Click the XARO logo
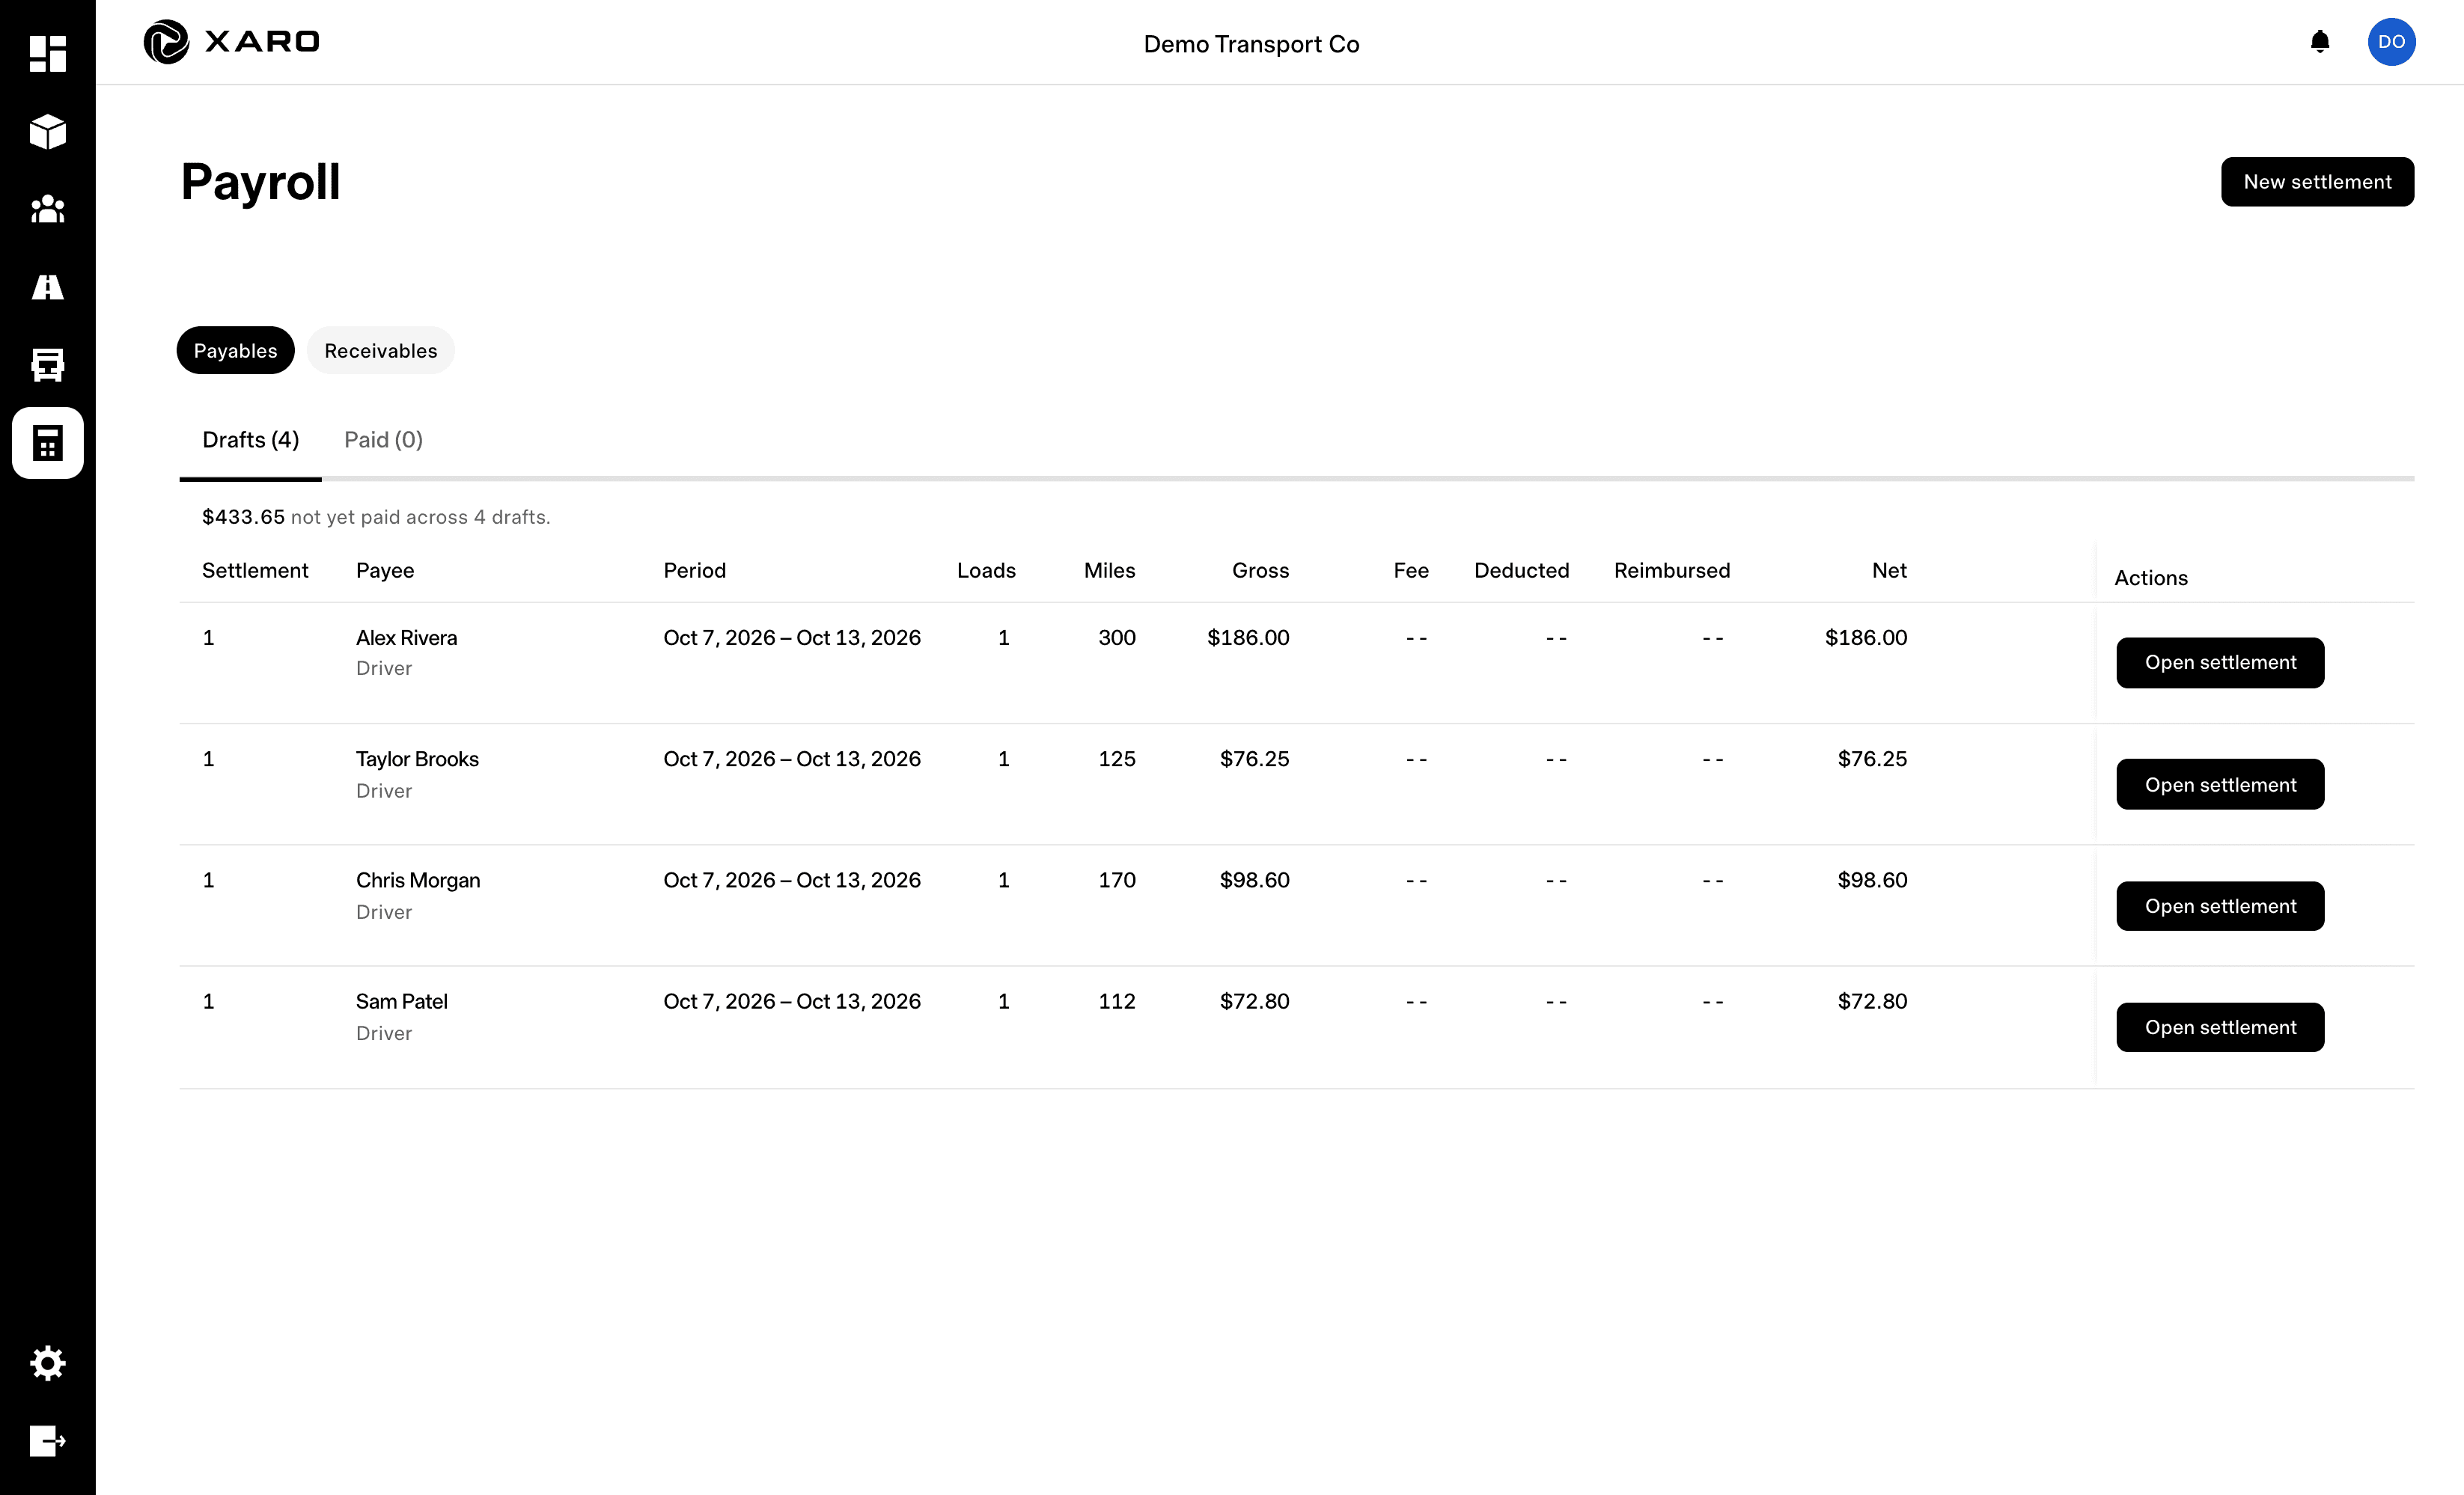Screen dimensions: 2464x1495 [x=231, y=42]
